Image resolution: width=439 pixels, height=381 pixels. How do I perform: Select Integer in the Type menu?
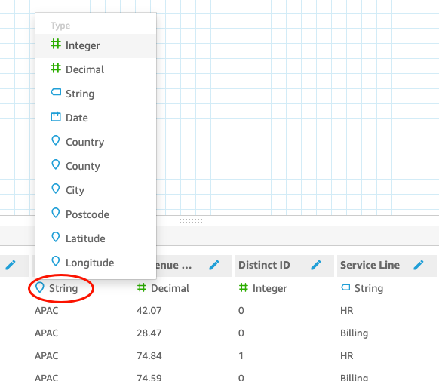pyautogui.click(x=96, y=45)
